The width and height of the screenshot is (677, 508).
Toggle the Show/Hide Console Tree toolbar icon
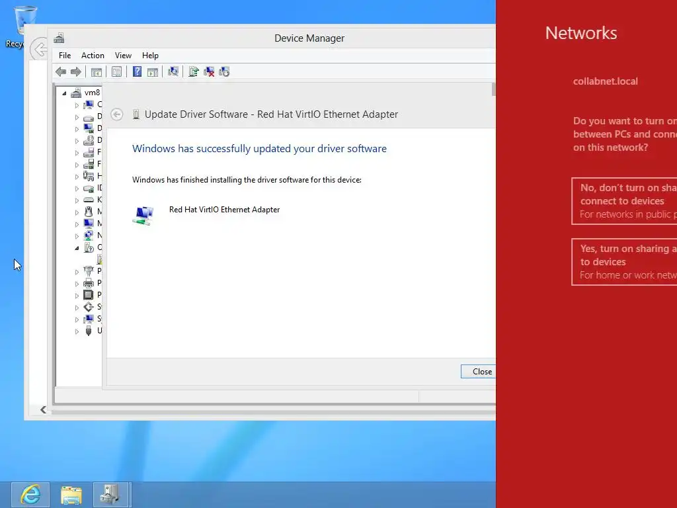97,71
